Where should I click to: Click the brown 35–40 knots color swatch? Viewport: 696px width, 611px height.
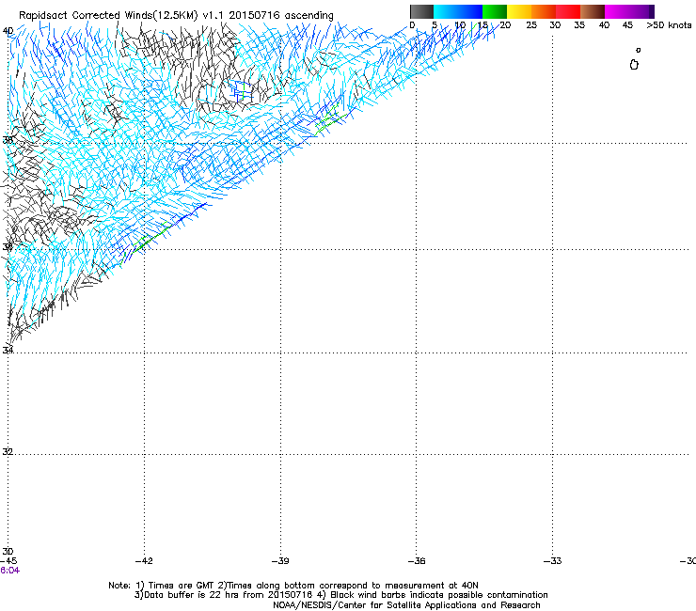point(593,11)
